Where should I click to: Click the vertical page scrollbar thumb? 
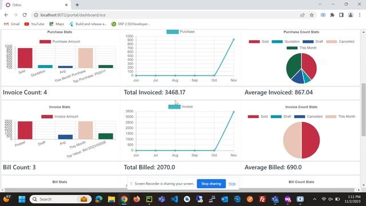364,109
